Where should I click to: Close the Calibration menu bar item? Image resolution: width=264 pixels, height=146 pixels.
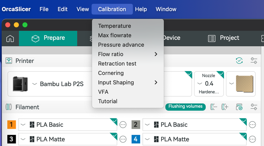(x=112, y=9)
